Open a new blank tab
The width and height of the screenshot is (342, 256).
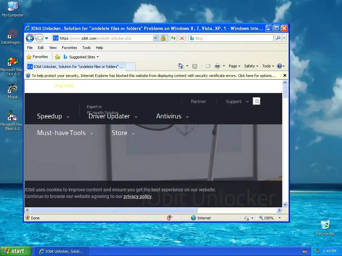(x=131, y=67)
